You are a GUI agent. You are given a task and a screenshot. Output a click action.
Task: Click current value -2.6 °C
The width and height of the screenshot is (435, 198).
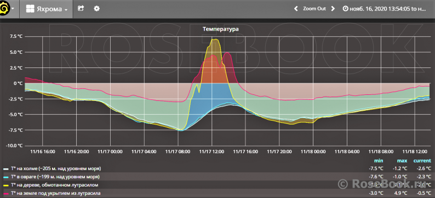click(x=424, y=168)
